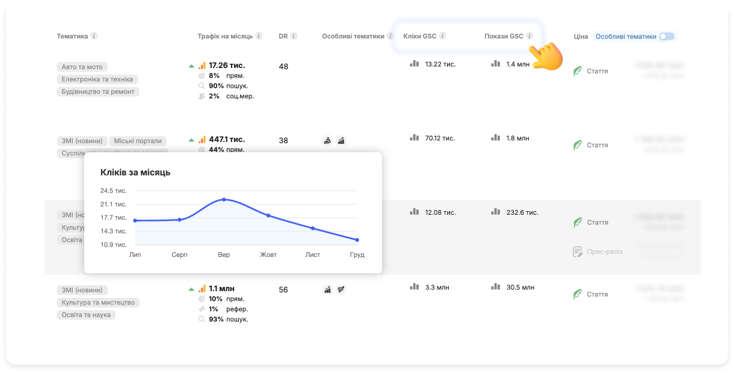Select the Міські портали topic tag
This screenshot has width=734, height=373.
tap(138, 141)
